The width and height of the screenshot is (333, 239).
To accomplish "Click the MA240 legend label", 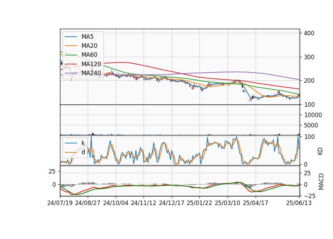I will [x=91, y=73].
